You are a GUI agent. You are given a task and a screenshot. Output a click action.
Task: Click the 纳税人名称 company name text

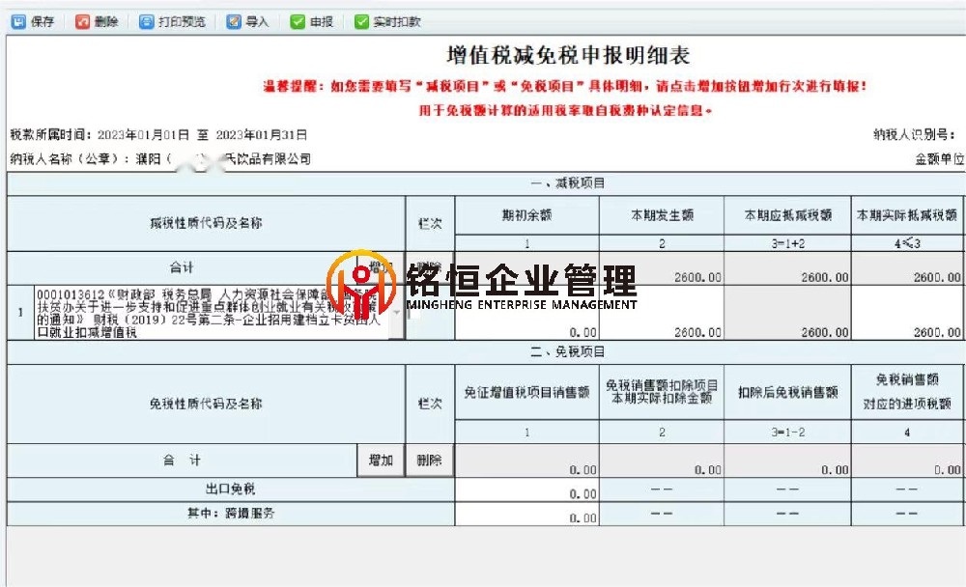[160, 159]
